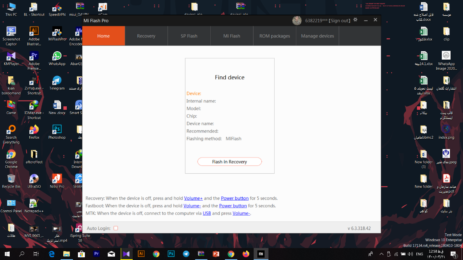Enable the Auto Login checkbox
463x260 pixels.
coord(116,228)
